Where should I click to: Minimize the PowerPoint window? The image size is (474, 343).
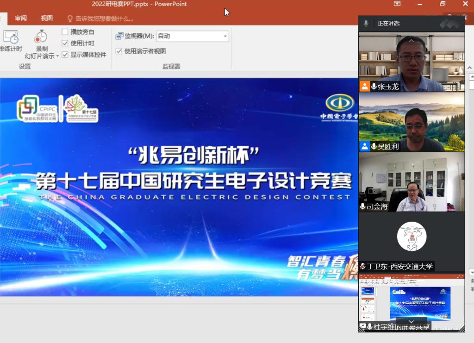[x=419, y=4]
